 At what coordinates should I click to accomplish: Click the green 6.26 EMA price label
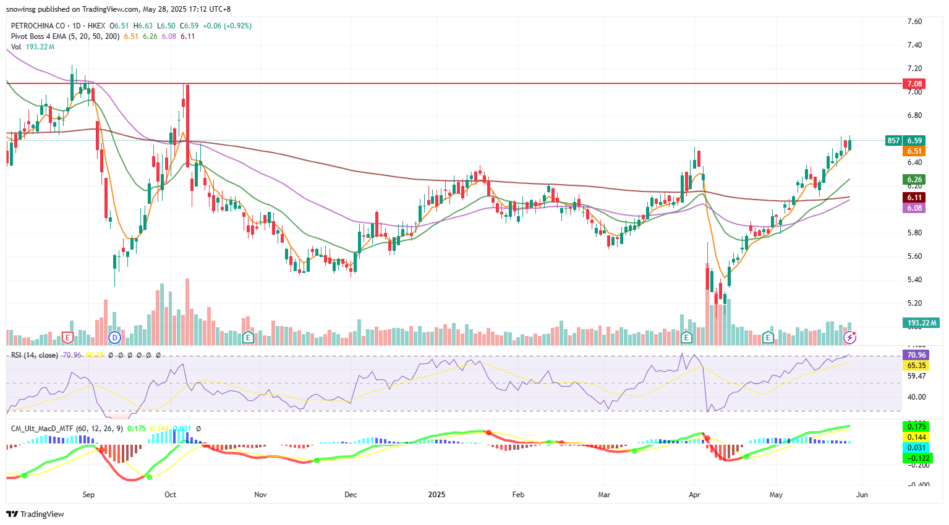tap(914, 180)
